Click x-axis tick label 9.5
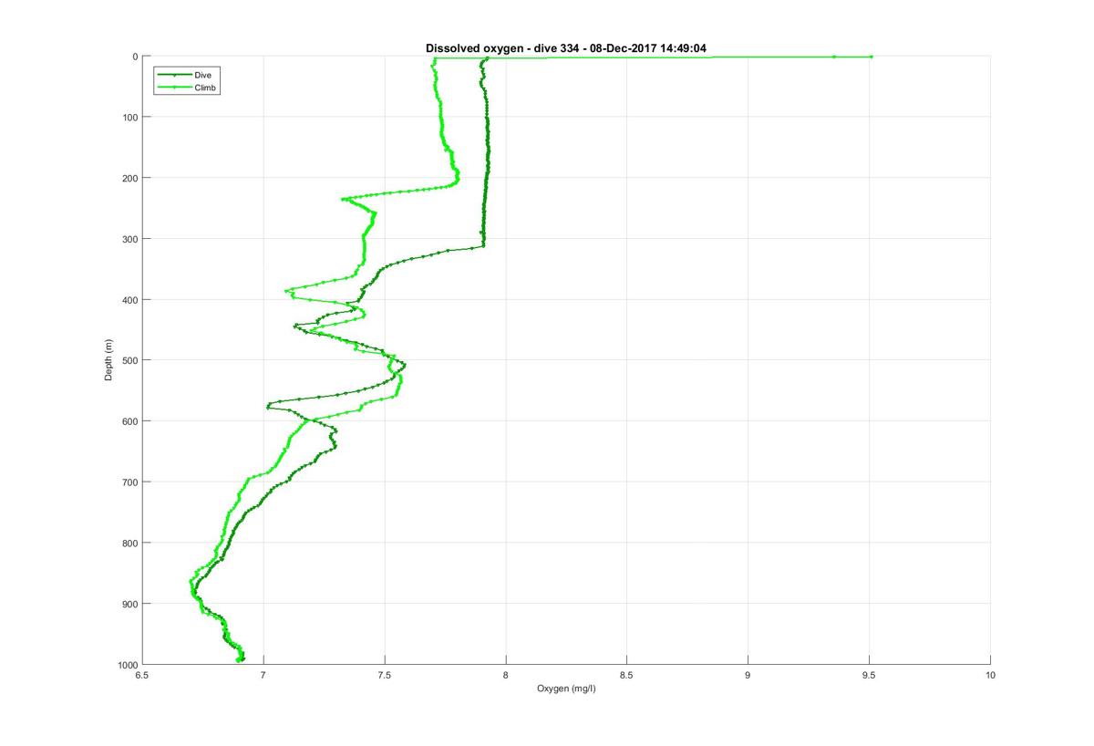 click(x=869, y=675)
